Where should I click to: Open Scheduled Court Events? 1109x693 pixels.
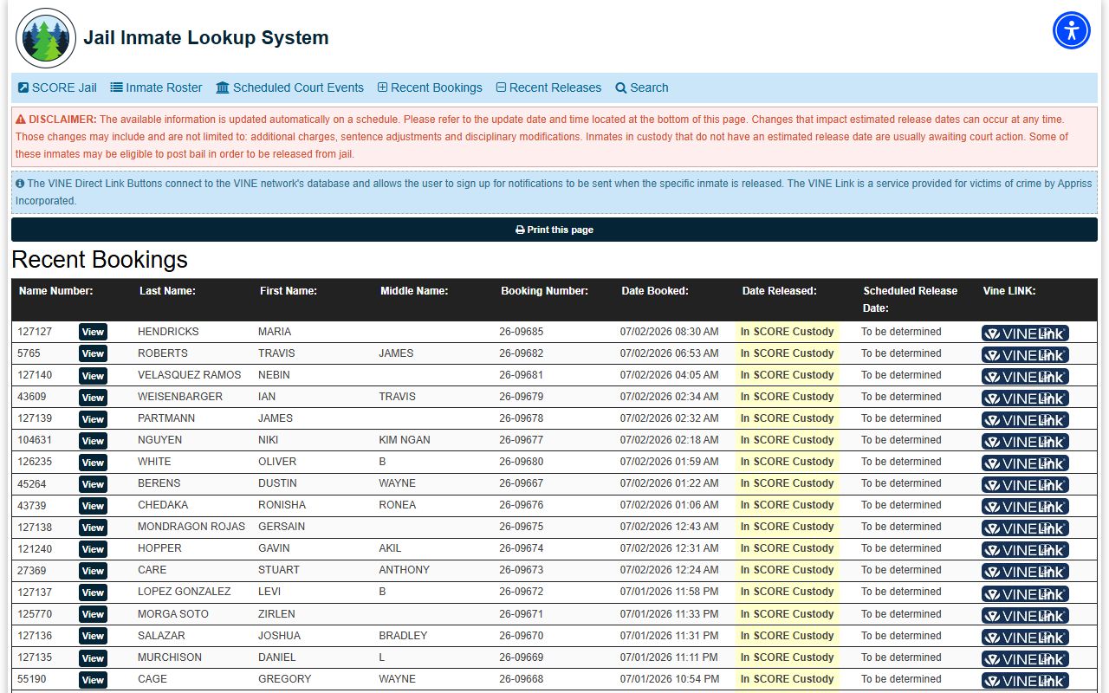[289, 87]
